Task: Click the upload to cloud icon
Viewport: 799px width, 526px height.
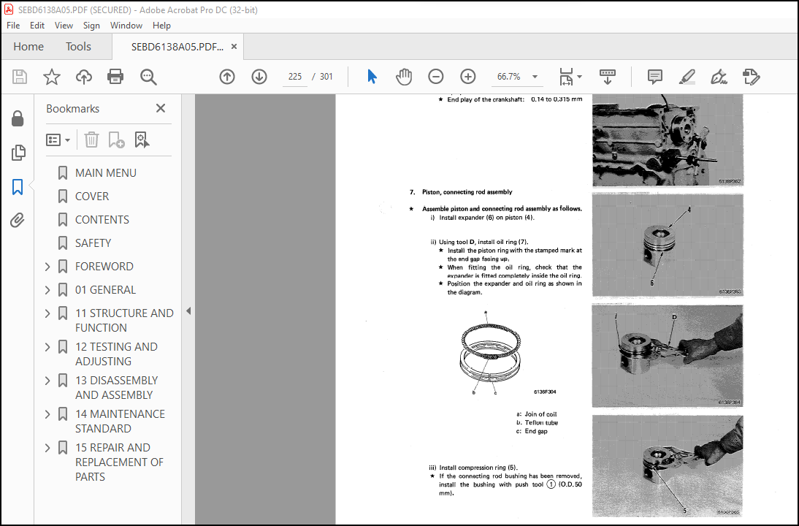Action: 83,77
